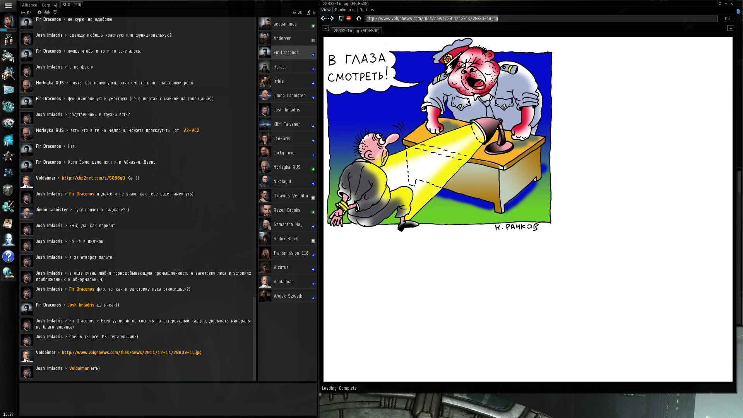Open the browser Options menu
This screenshot has height=418, width=743.
(366, 10)
